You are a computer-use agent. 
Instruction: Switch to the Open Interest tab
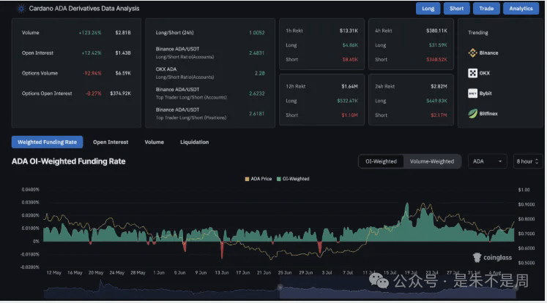click(111, 142)
